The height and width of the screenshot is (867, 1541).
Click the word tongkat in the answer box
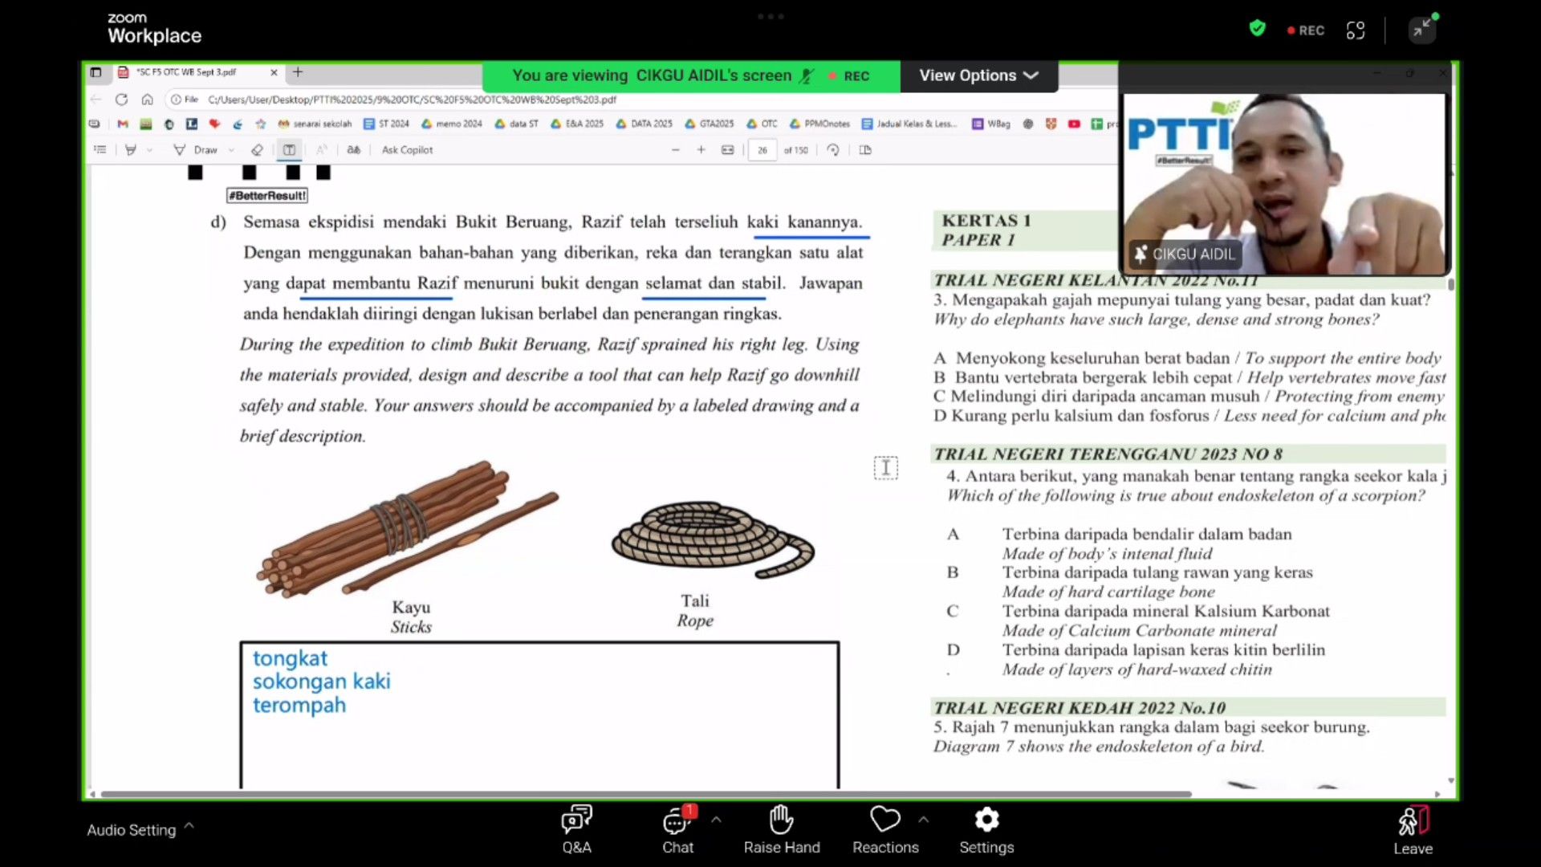pyautogui.click(x=290, y=658)
